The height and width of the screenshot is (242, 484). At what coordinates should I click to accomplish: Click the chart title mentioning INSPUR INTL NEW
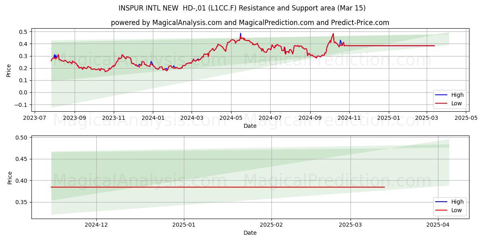click(x=242, y=8)
